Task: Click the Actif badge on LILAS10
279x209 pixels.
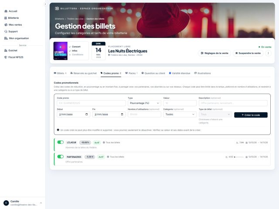Action: click(97, 142)
